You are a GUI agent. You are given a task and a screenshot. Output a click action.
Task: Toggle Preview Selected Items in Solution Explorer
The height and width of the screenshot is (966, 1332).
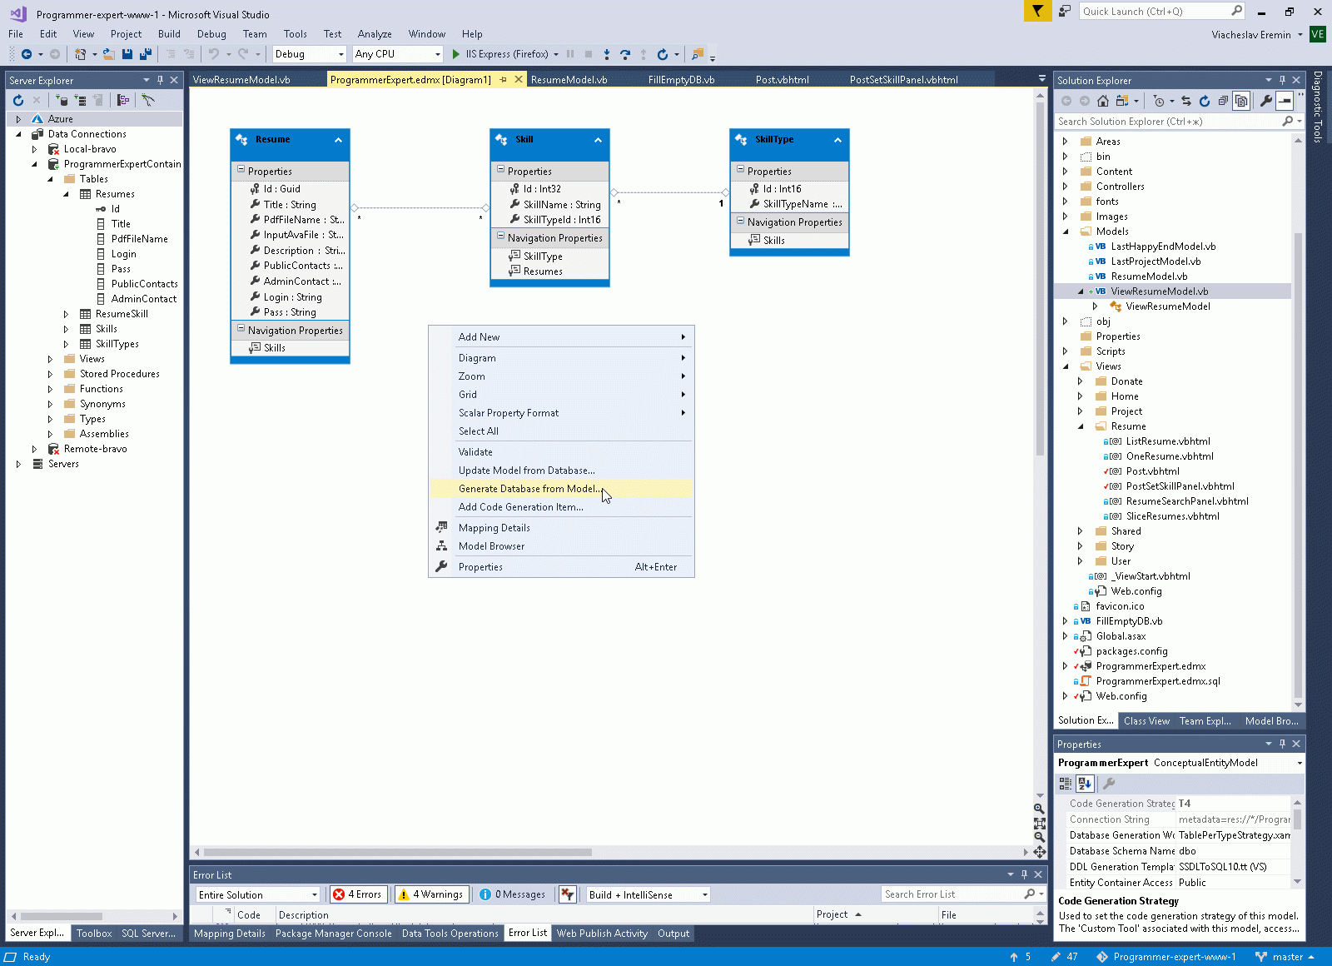pyautogui.click(x=1285, y=101)
